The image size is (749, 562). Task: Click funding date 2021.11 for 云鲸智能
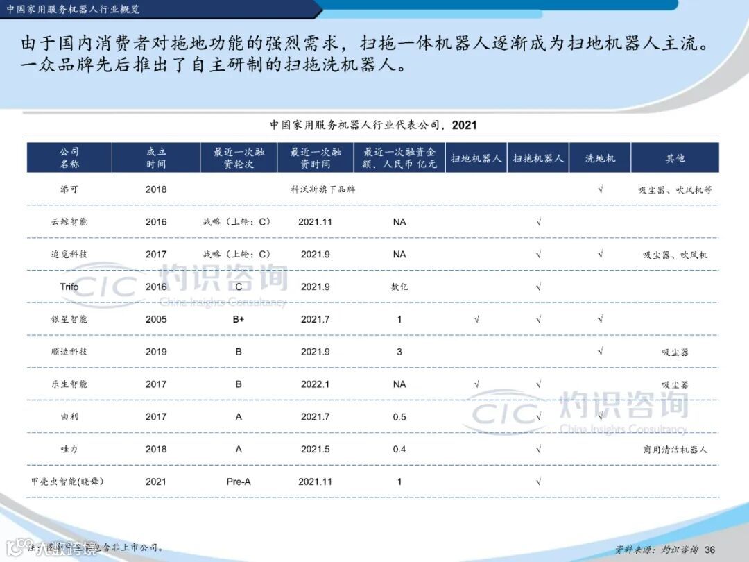[x=316, y=222]
